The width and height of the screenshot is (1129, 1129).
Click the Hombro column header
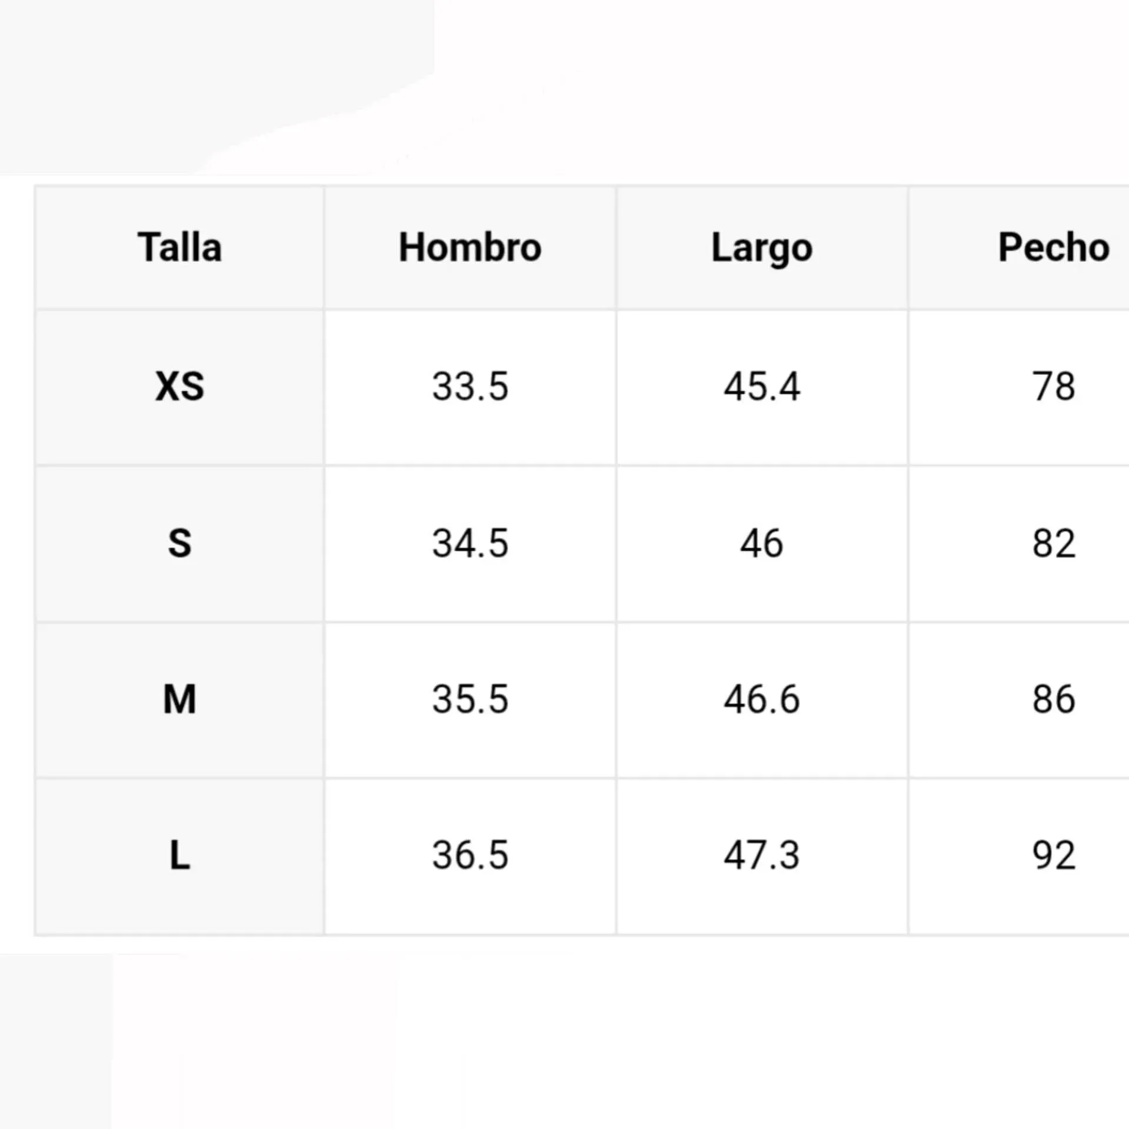click(x=470, y=247)
